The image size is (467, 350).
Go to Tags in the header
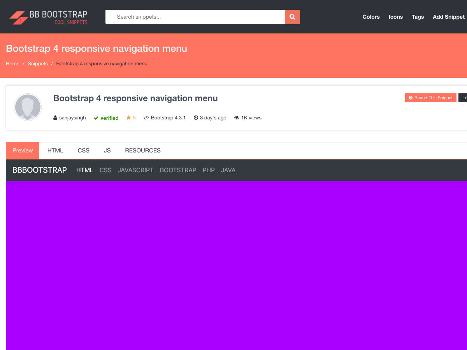(418, 17)
